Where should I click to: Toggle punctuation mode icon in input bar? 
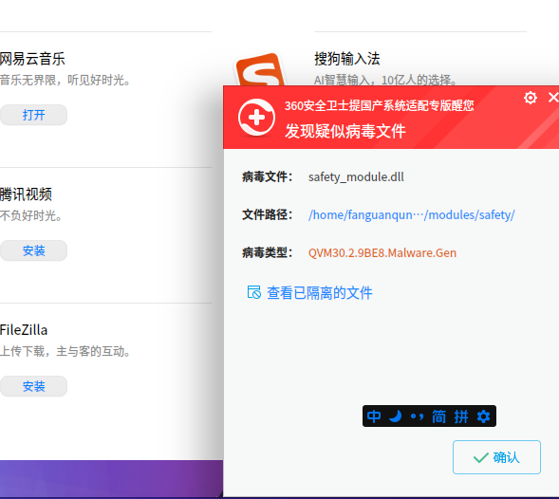point(417,416)
